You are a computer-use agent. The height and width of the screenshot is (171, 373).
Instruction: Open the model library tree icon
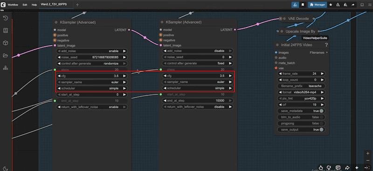click(6, 68)
